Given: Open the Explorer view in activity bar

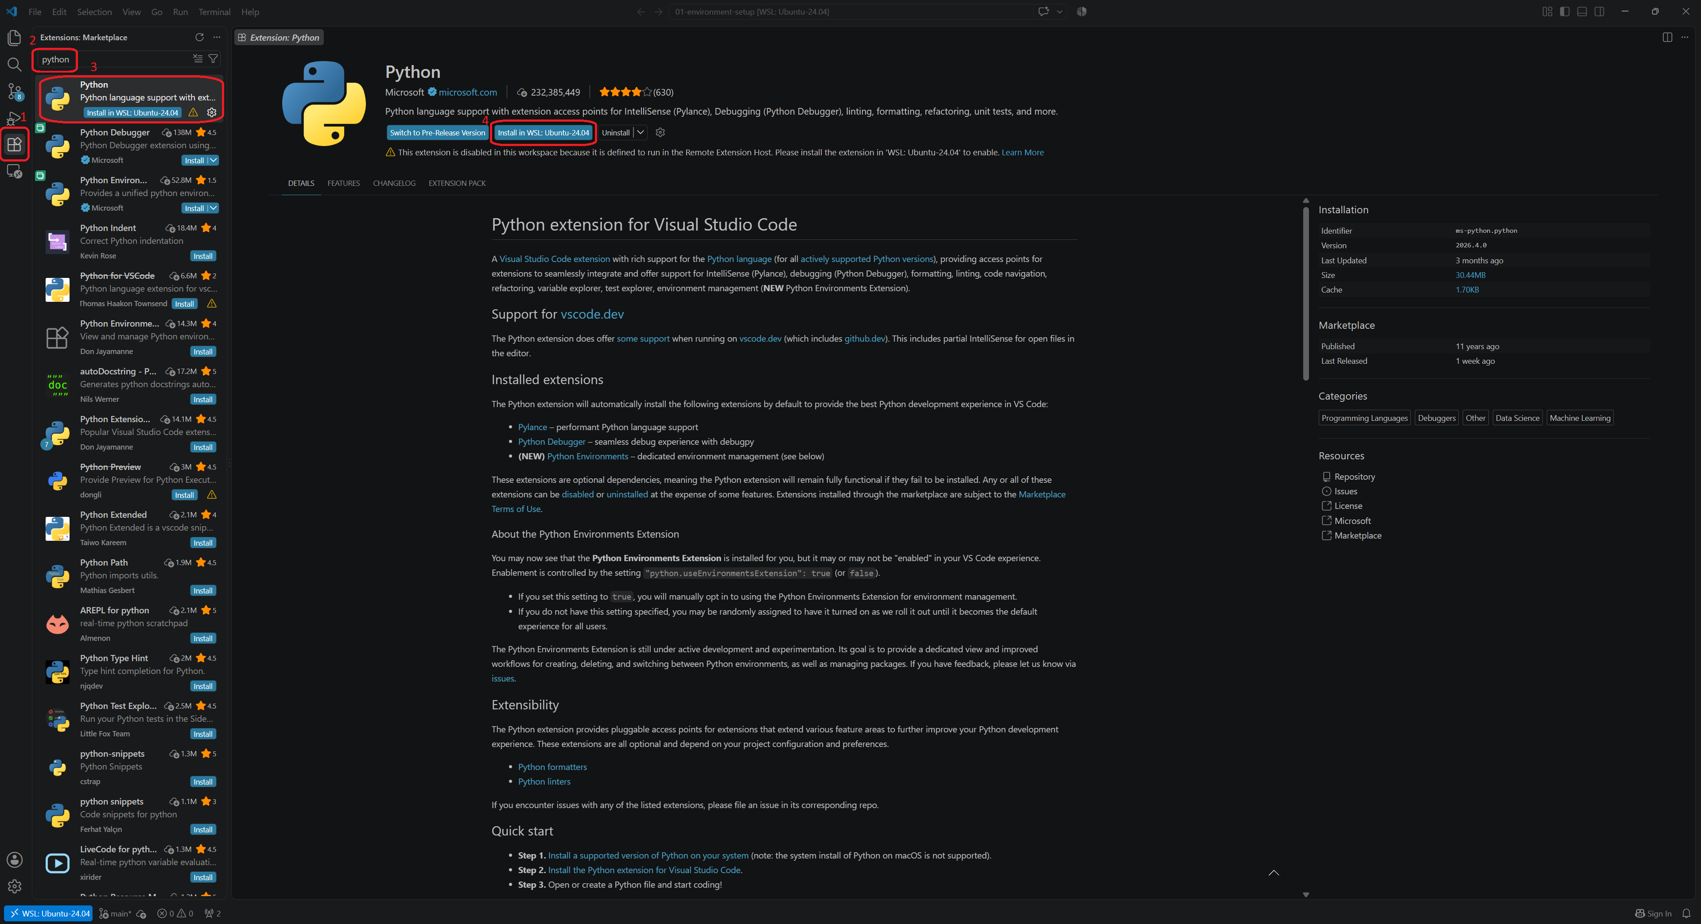Looking at the screenshot, I should point(14,38).
